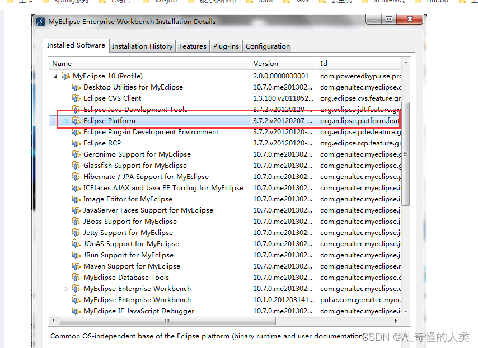Screen dimensions: 478x348
Task: Click version 2.0.0.0000000001 cell
Action: (281, 76)
